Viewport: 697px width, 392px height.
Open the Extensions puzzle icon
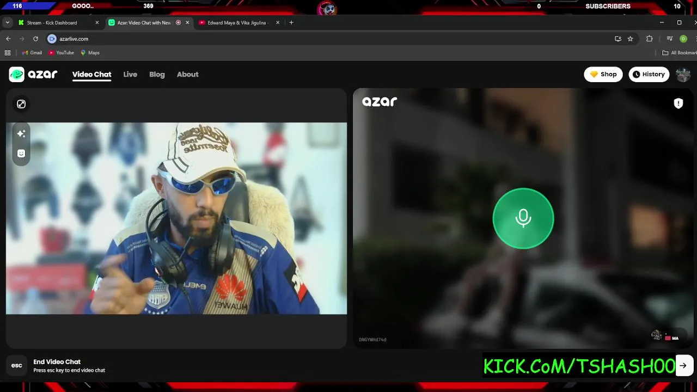[x=649, y=39]
